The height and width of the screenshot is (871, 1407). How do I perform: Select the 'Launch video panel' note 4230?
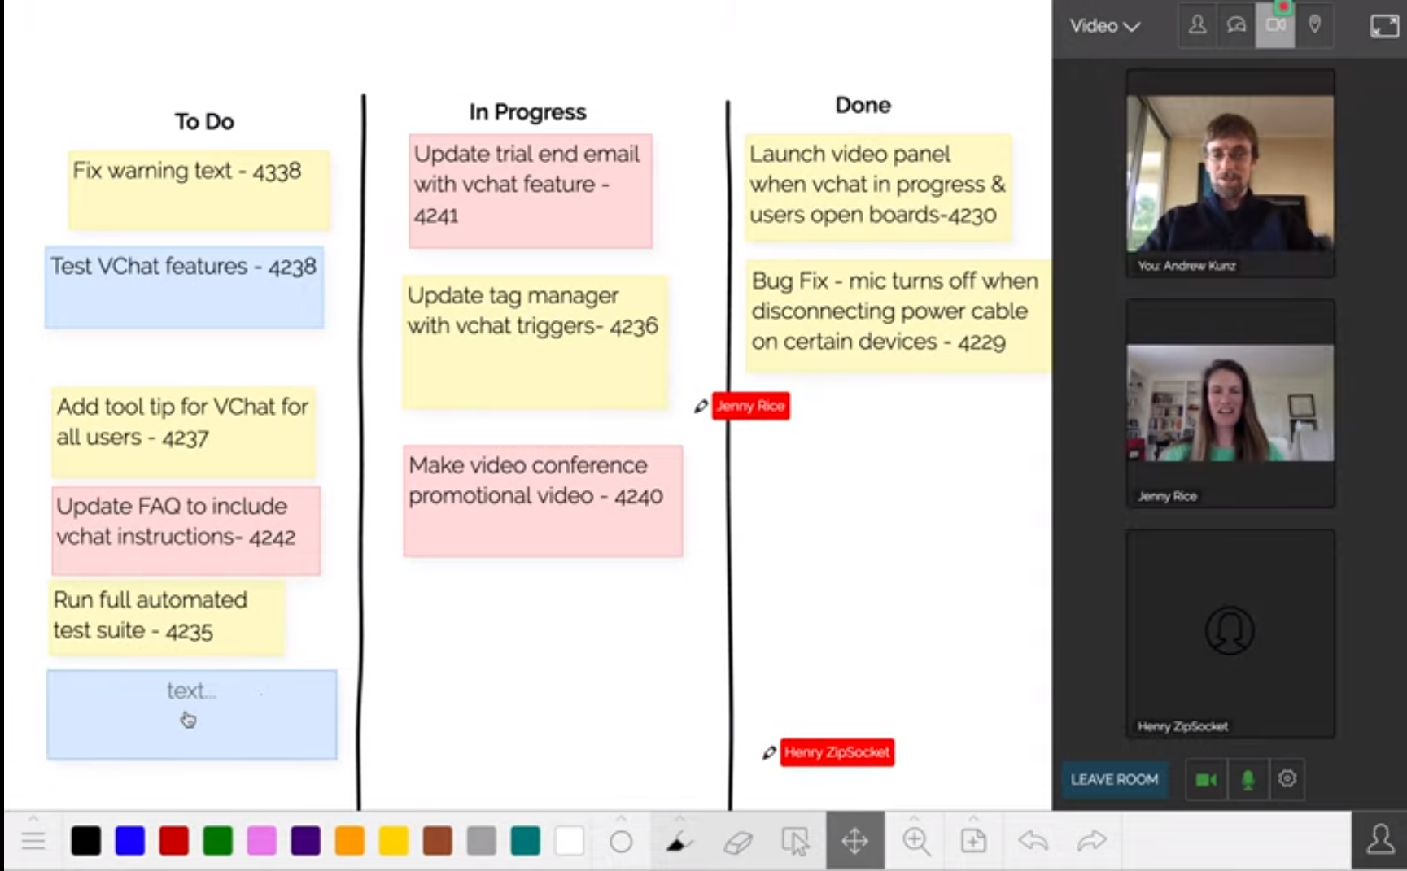pyautogui.click(x=878, y=188)
